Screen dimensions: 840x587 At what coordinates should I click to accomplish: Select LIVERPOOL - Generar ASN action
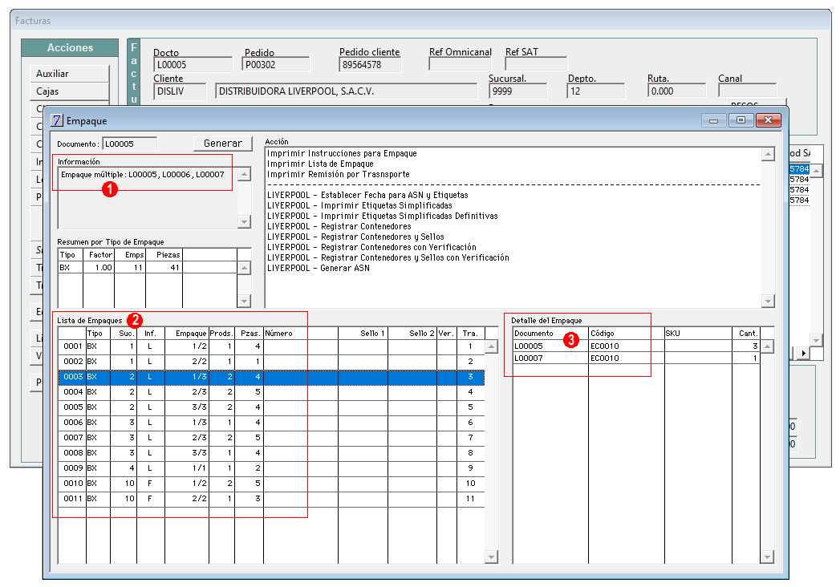coord(319,268)
